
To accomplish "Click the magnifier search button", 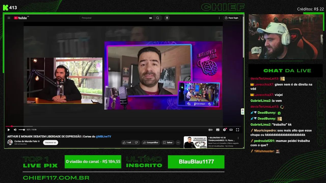I will tap(158, 18).
